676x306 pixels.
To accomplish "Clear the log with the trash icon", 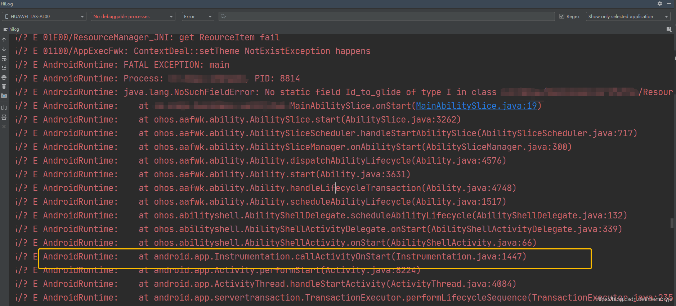I will point(4,86).
